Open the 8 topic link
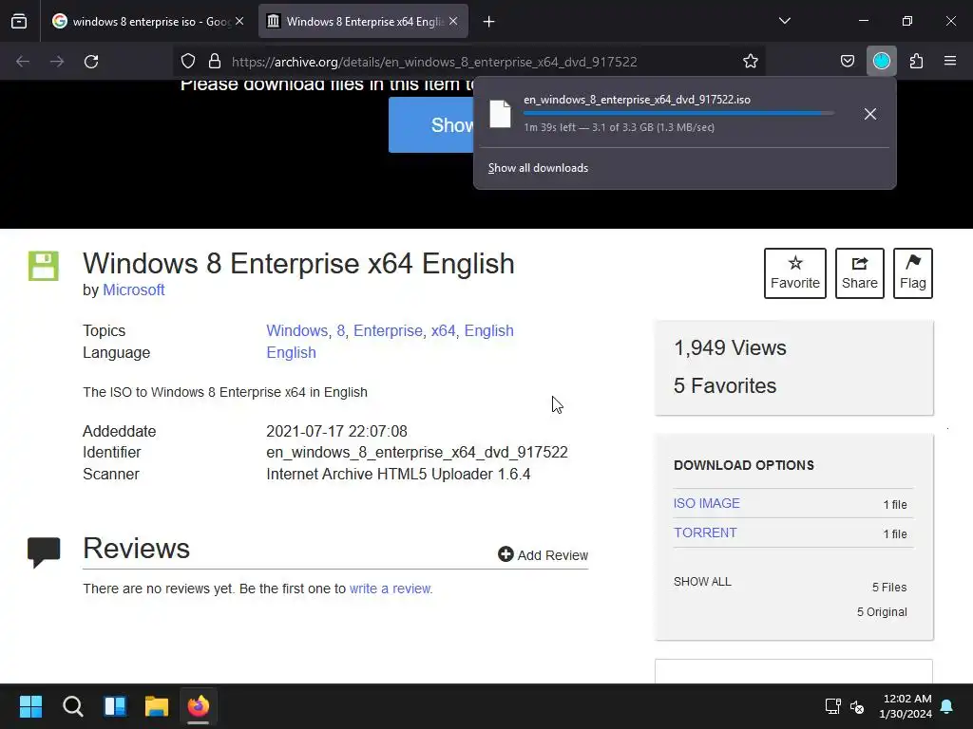 click(341, 331)
